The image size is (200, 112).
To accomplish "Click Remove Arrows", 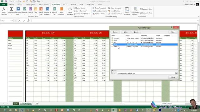I will (99, 14).
